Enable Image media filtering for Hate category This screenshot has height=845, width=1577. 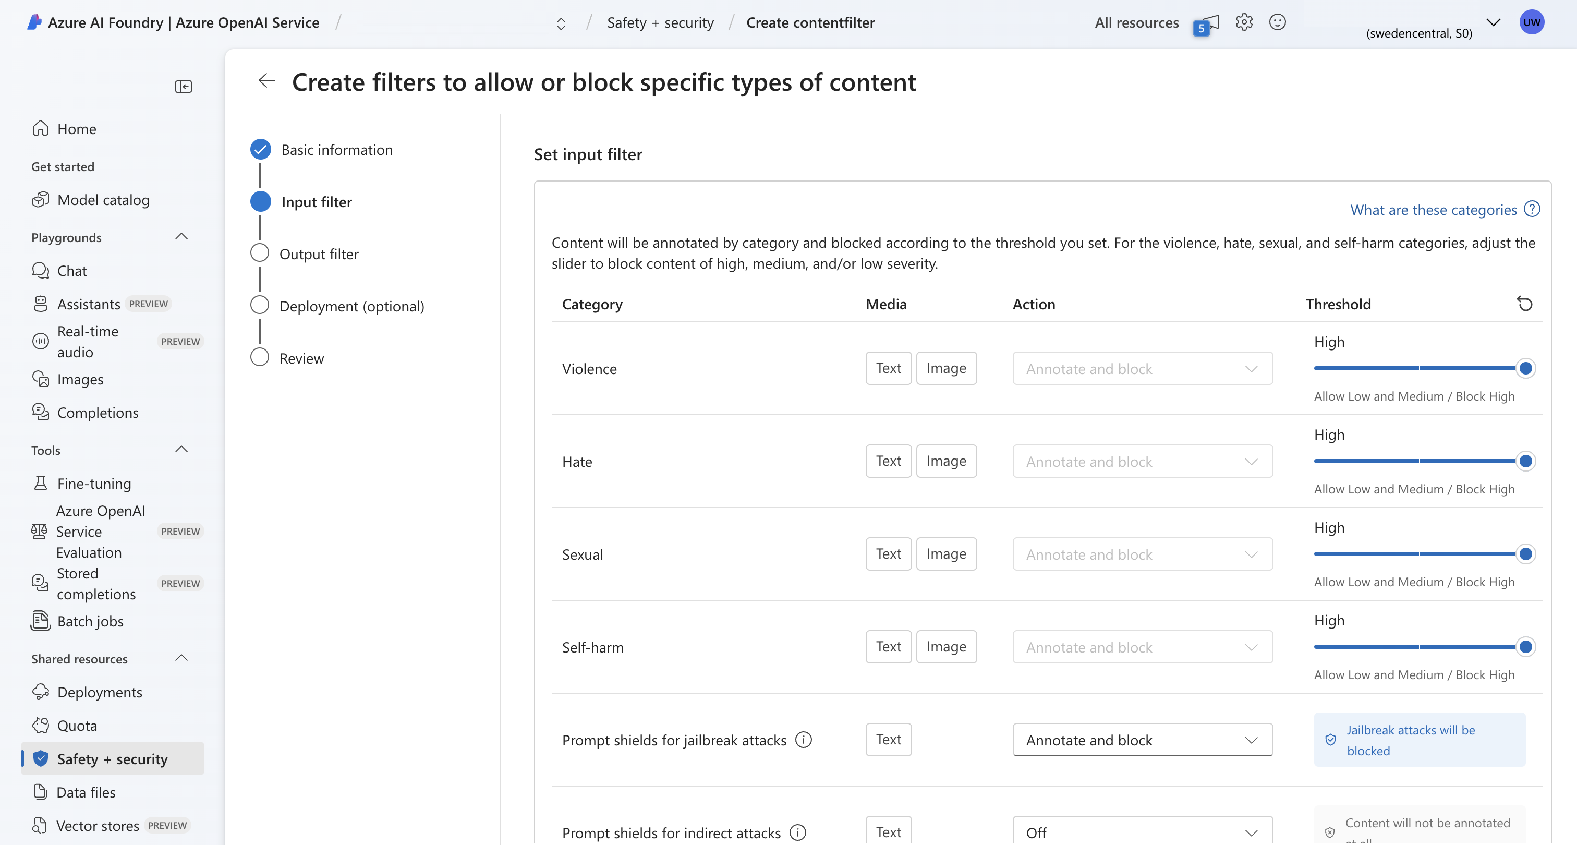947,461
